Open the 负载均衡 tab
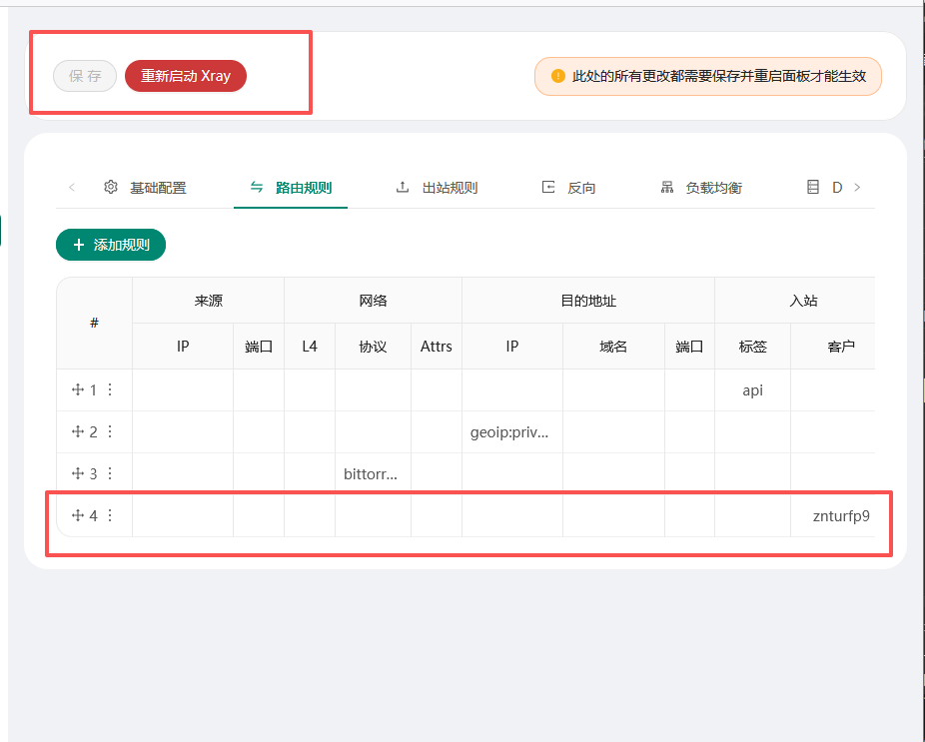 [x=701, y=188]
